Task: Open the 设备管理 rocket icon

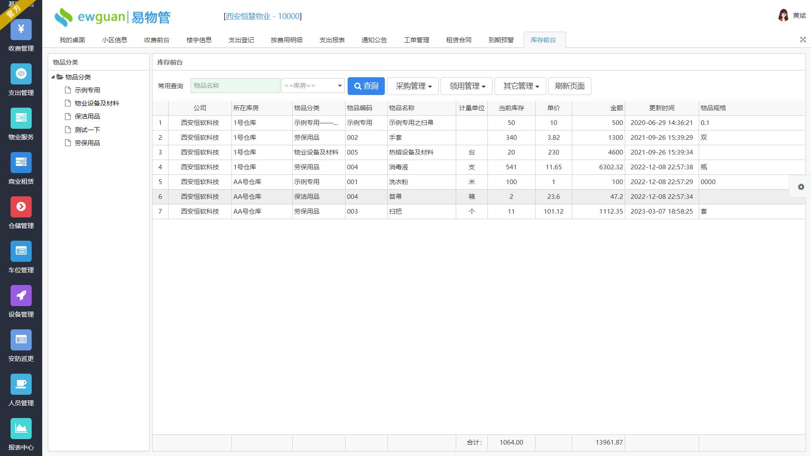Action: 21,296
